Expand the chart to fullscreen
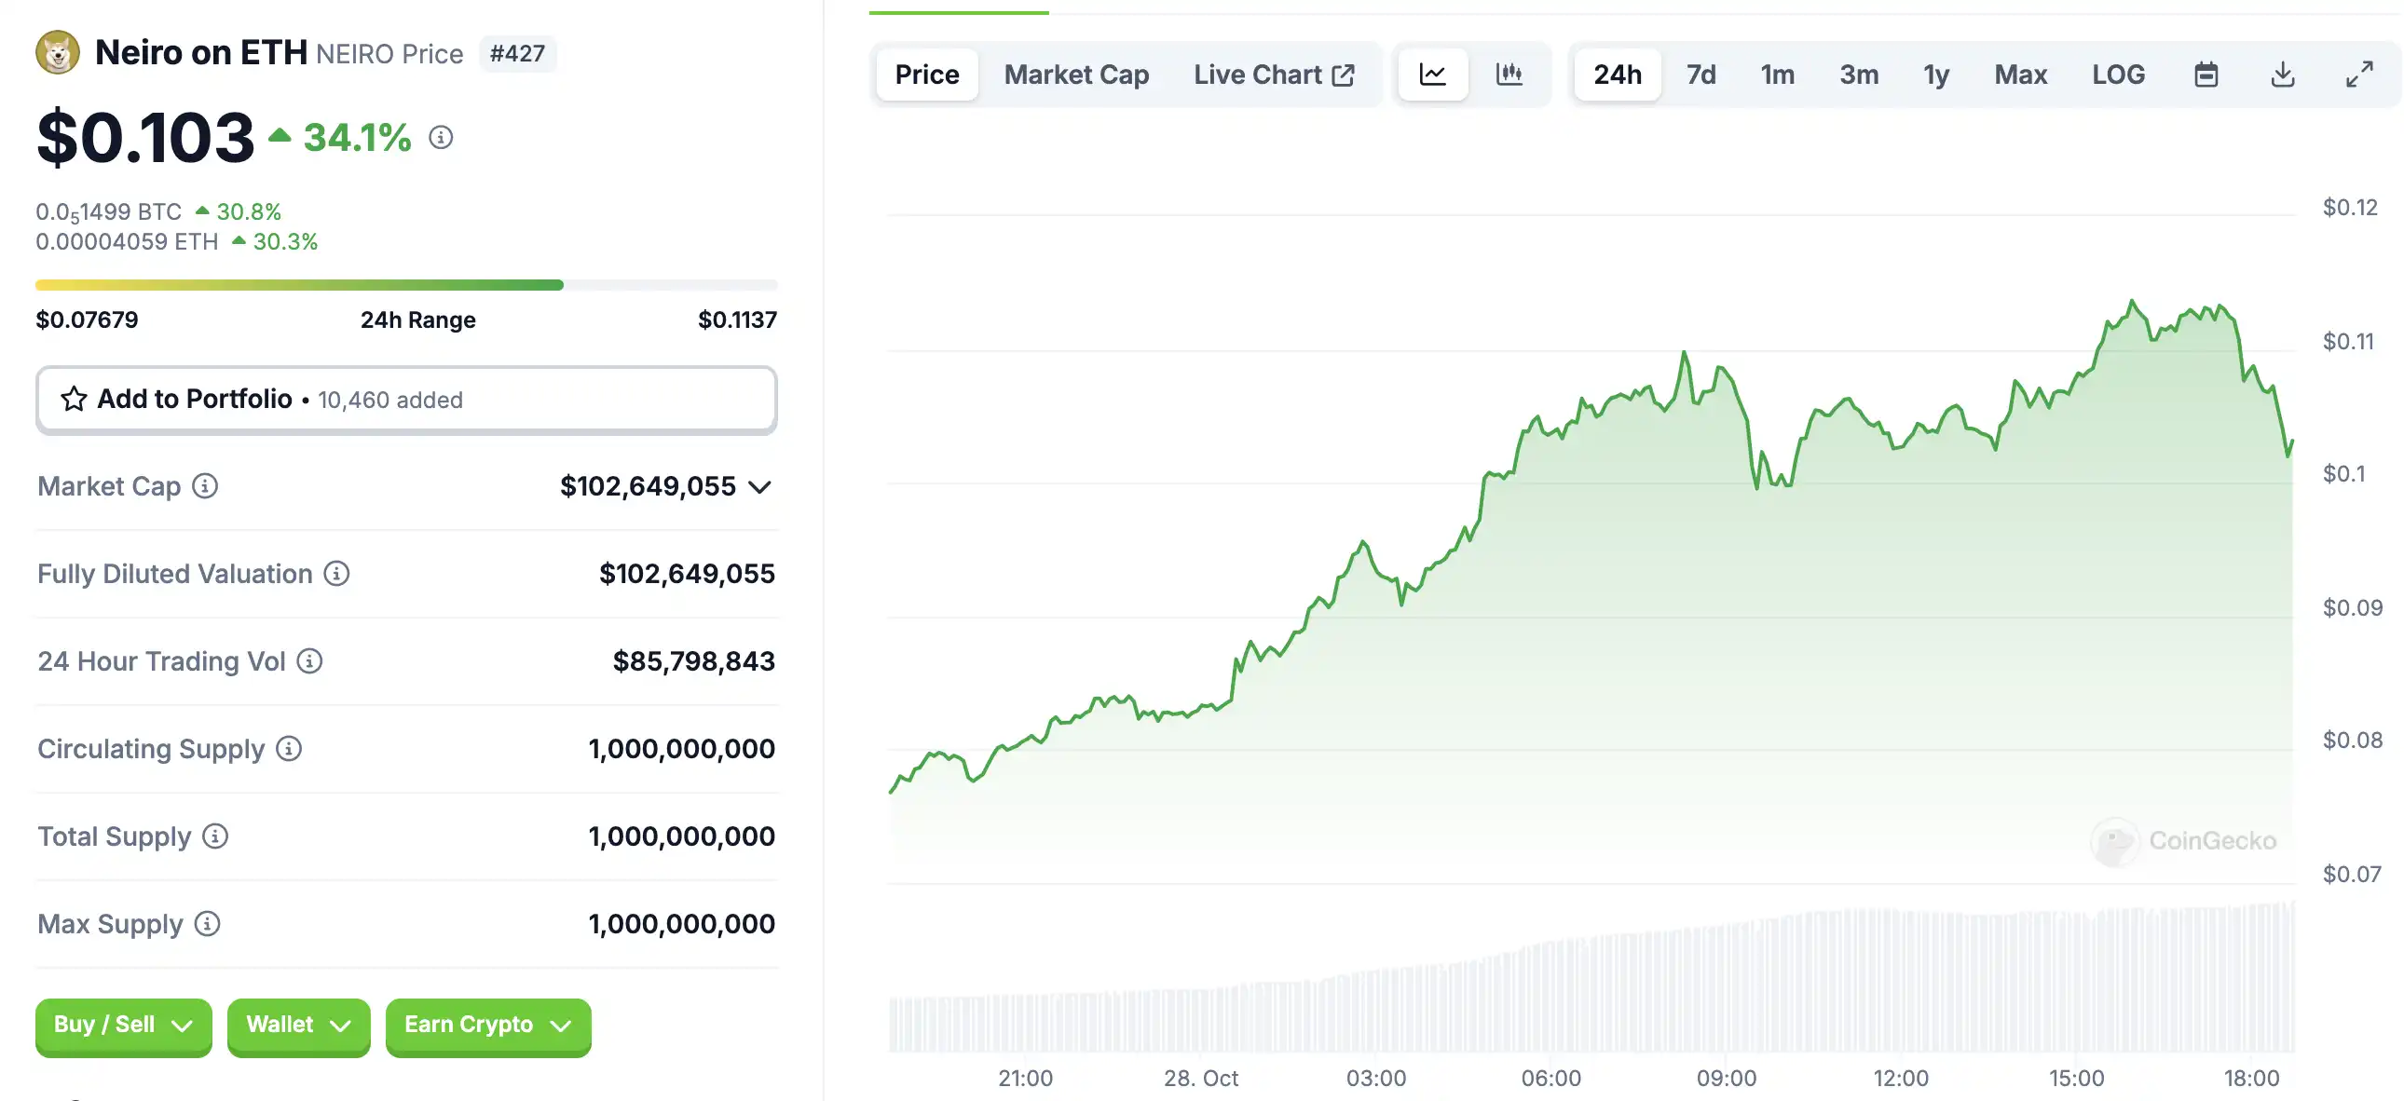 tap(2358, 75)
